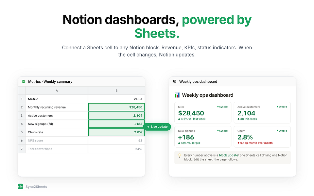Click the 'Connect a Sheets cell' subtitle paragraph
The image size is (314, 196).
(x=157, y=51)
